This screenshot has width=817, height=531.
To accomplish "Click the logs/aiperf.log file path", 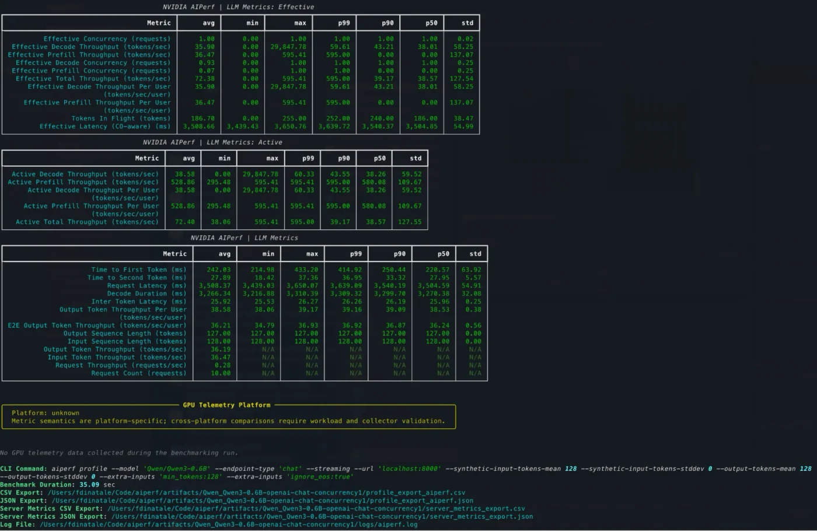I will click(228, 525).
